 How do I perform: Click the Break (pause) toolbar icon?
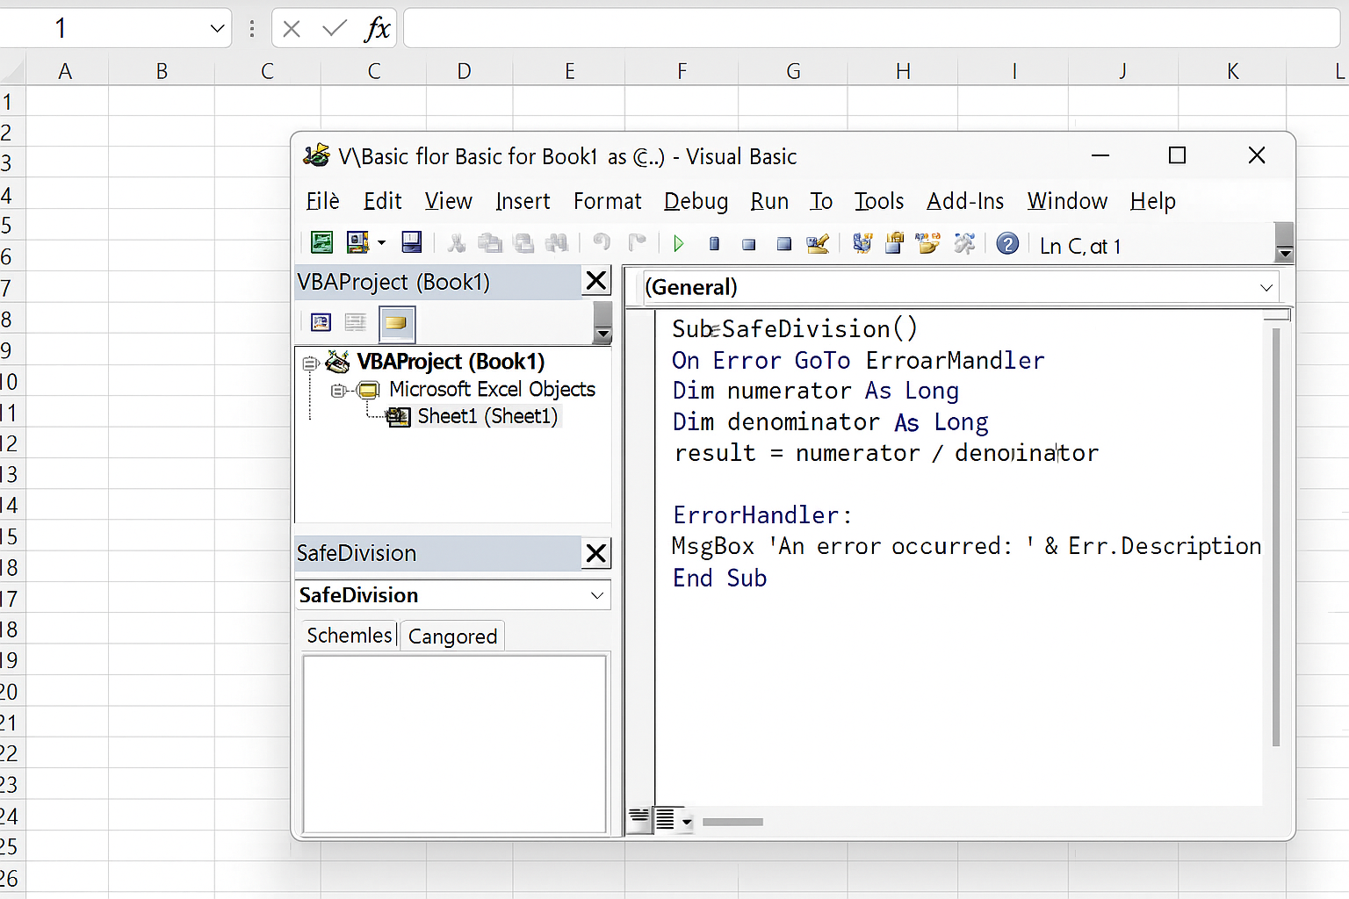(714, 244)
